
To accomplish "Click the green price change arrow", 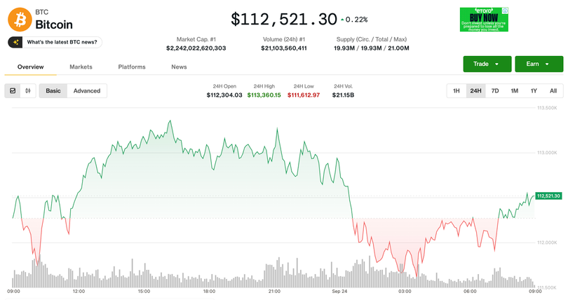I will coord(342,20).
